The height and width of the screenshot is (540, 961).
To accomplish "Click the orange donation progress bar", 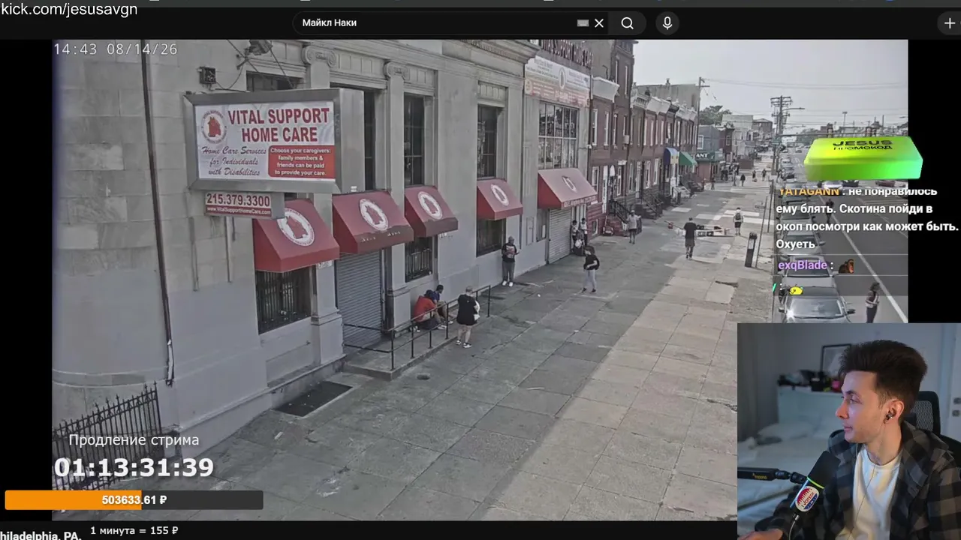I will (134, 500).
